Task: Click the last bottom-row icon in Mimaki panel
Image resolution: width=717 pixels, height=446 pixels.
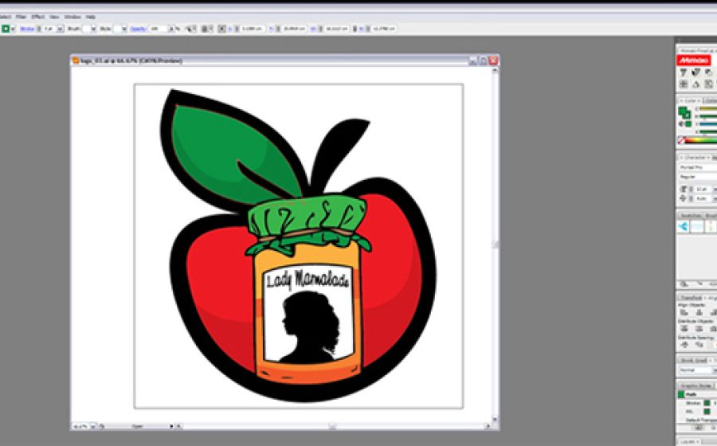Action: [708, 84]
